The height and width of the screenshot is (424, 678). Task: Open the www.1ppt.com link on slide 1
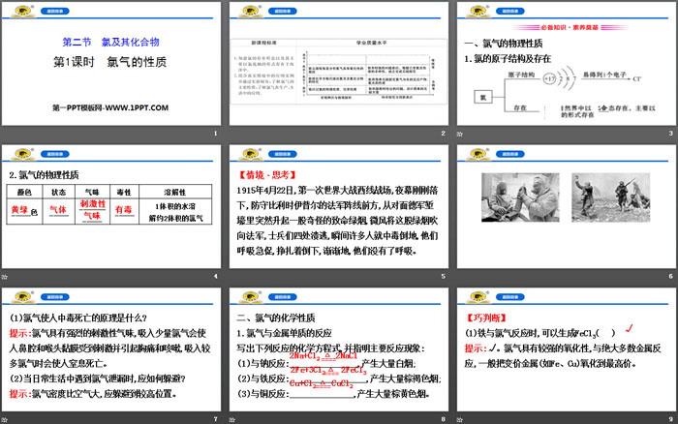coord(111,106)
